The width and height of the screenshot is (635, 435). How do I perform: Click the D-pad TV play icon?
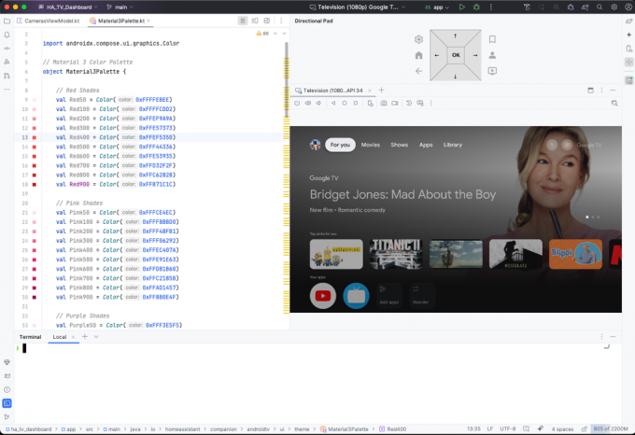[492, 71]
